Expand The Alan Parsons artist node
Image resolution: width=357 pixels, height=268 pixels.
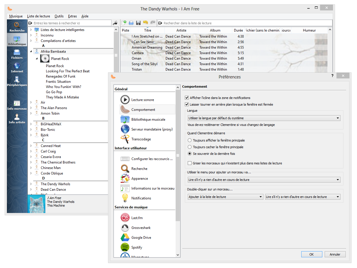click(x=31, y=108)
